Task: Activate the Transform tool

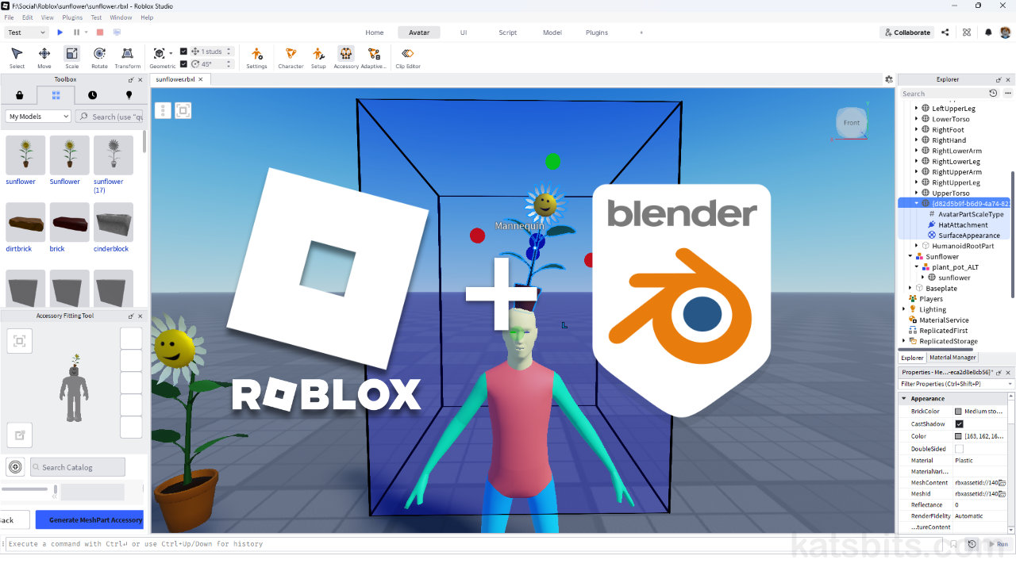Action: click(x=127, y=57)
